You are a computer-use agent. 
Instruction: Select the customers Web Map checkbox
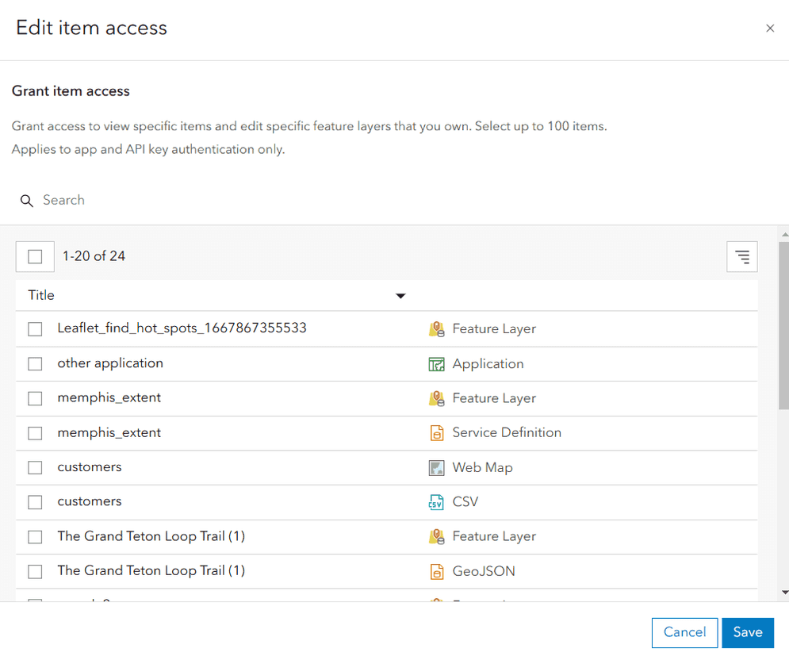(35, 467)
